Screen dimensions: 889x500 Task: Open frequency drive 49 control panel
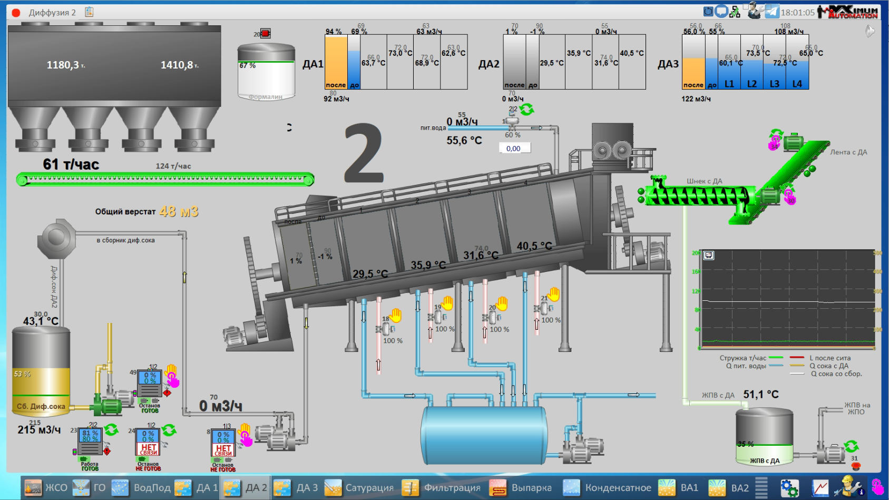pos(150,384)
